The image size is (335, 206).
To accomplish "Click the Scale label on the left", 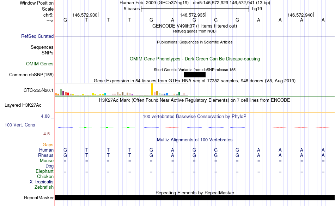I will coord(48,9).
